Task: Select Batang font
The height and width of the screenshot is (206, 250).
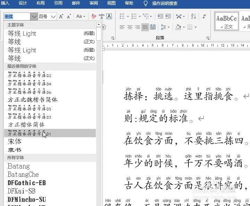Action: (x=50, y=166)
